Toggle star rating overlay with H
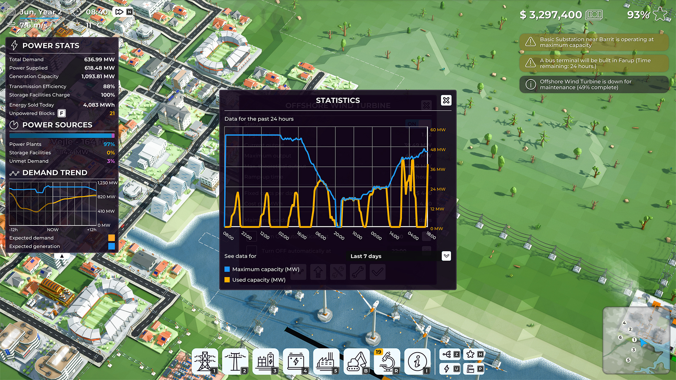Viewport: 676px width, 380px height. pyautogui.click(x=474, y=354)
